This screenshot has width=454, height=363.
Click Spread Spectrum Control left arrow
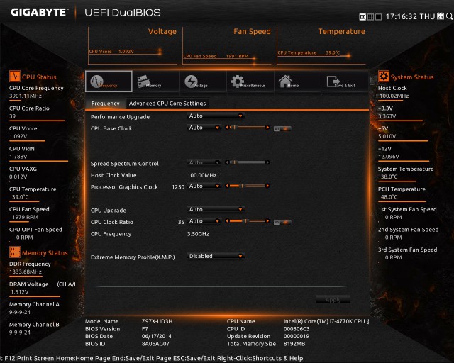pyautogui.click(x=227, y=162)
